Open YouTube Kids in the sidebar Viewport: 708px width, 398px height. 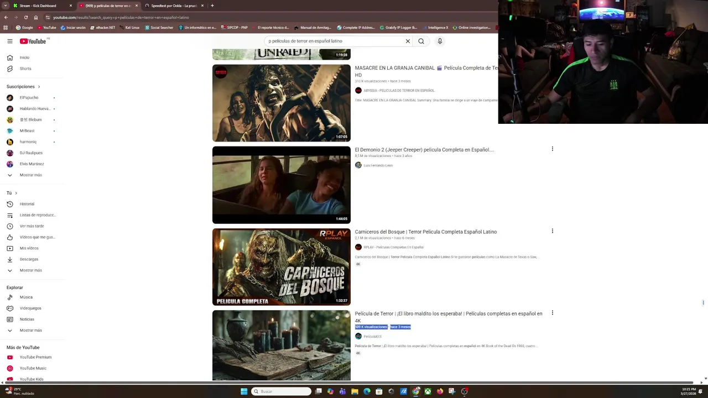tap(32, 379)
